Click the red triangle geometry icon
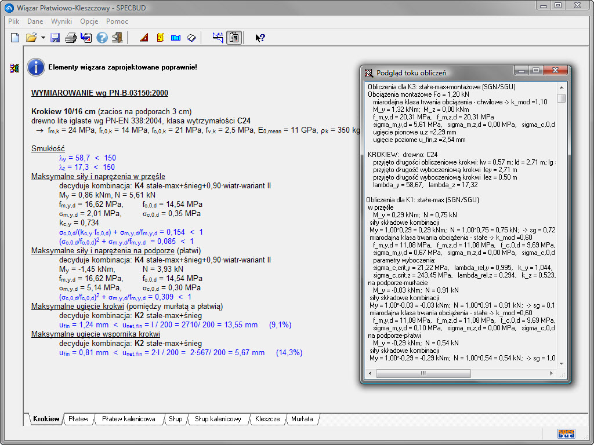The image size is (594, 445). 144,38
